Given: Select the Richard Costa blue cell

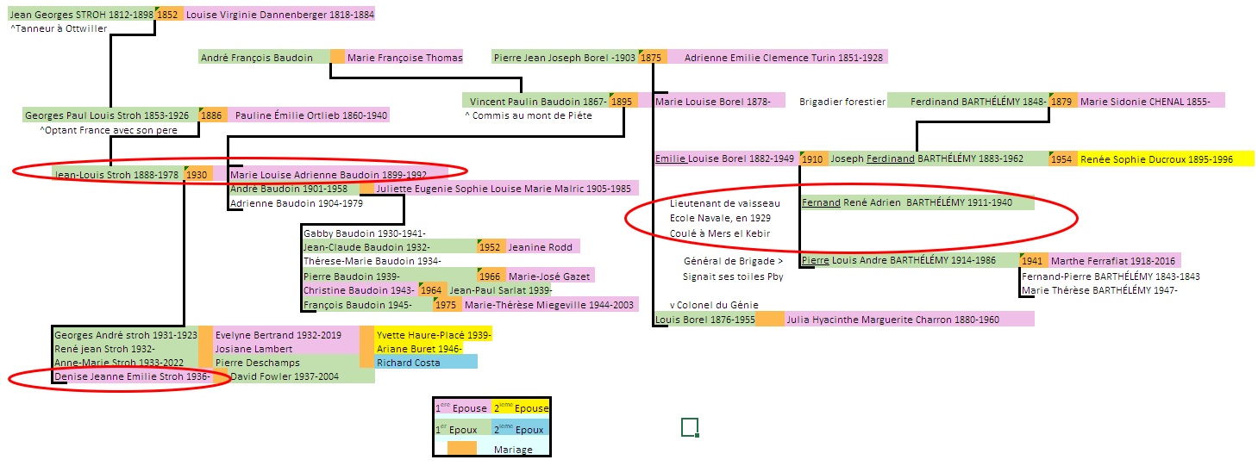Looking at the screenshot, I should 426,363.
